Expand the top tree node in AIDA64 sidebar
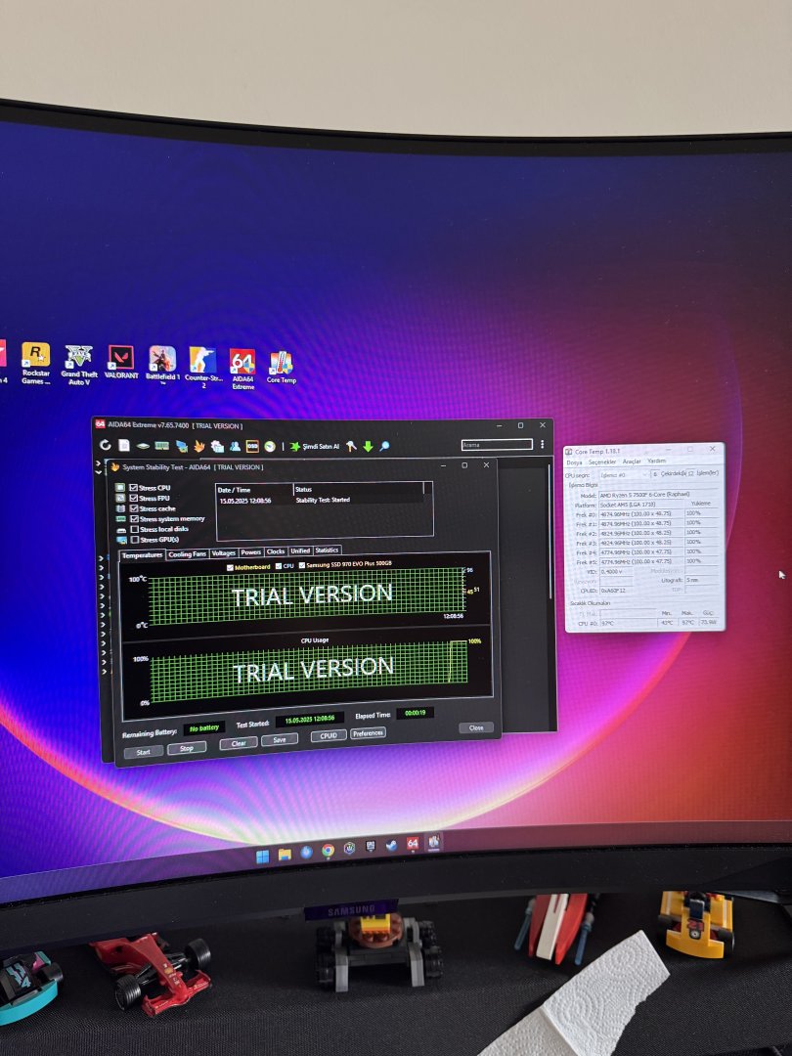 coord(99,463)
